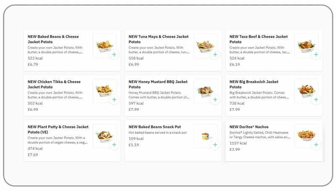Click the Tuna Mayo Jacket Potato photo
This screenshot has height=191, width=336.
[x=205, y=44]
